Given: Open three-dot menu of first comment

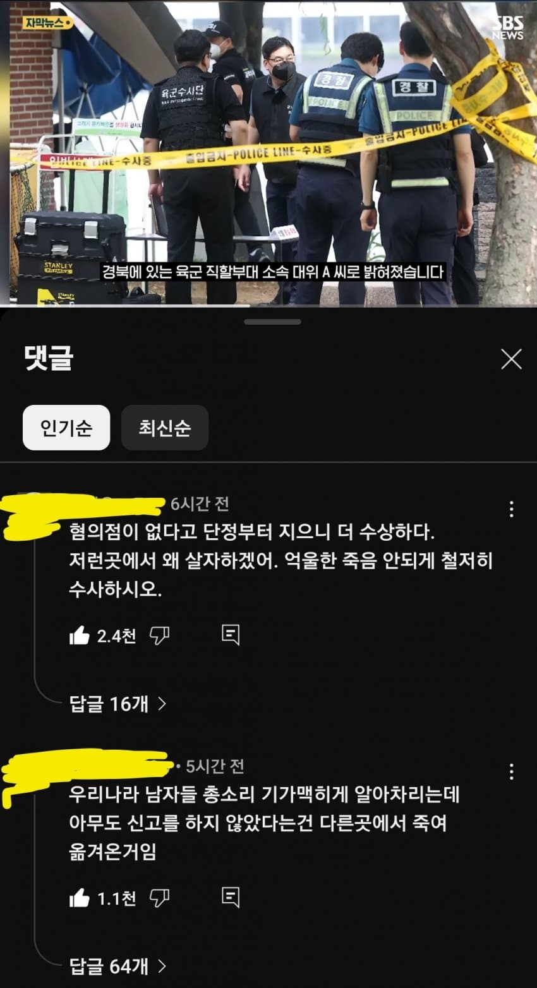Looking at the screenshot, I should (511, 509).
